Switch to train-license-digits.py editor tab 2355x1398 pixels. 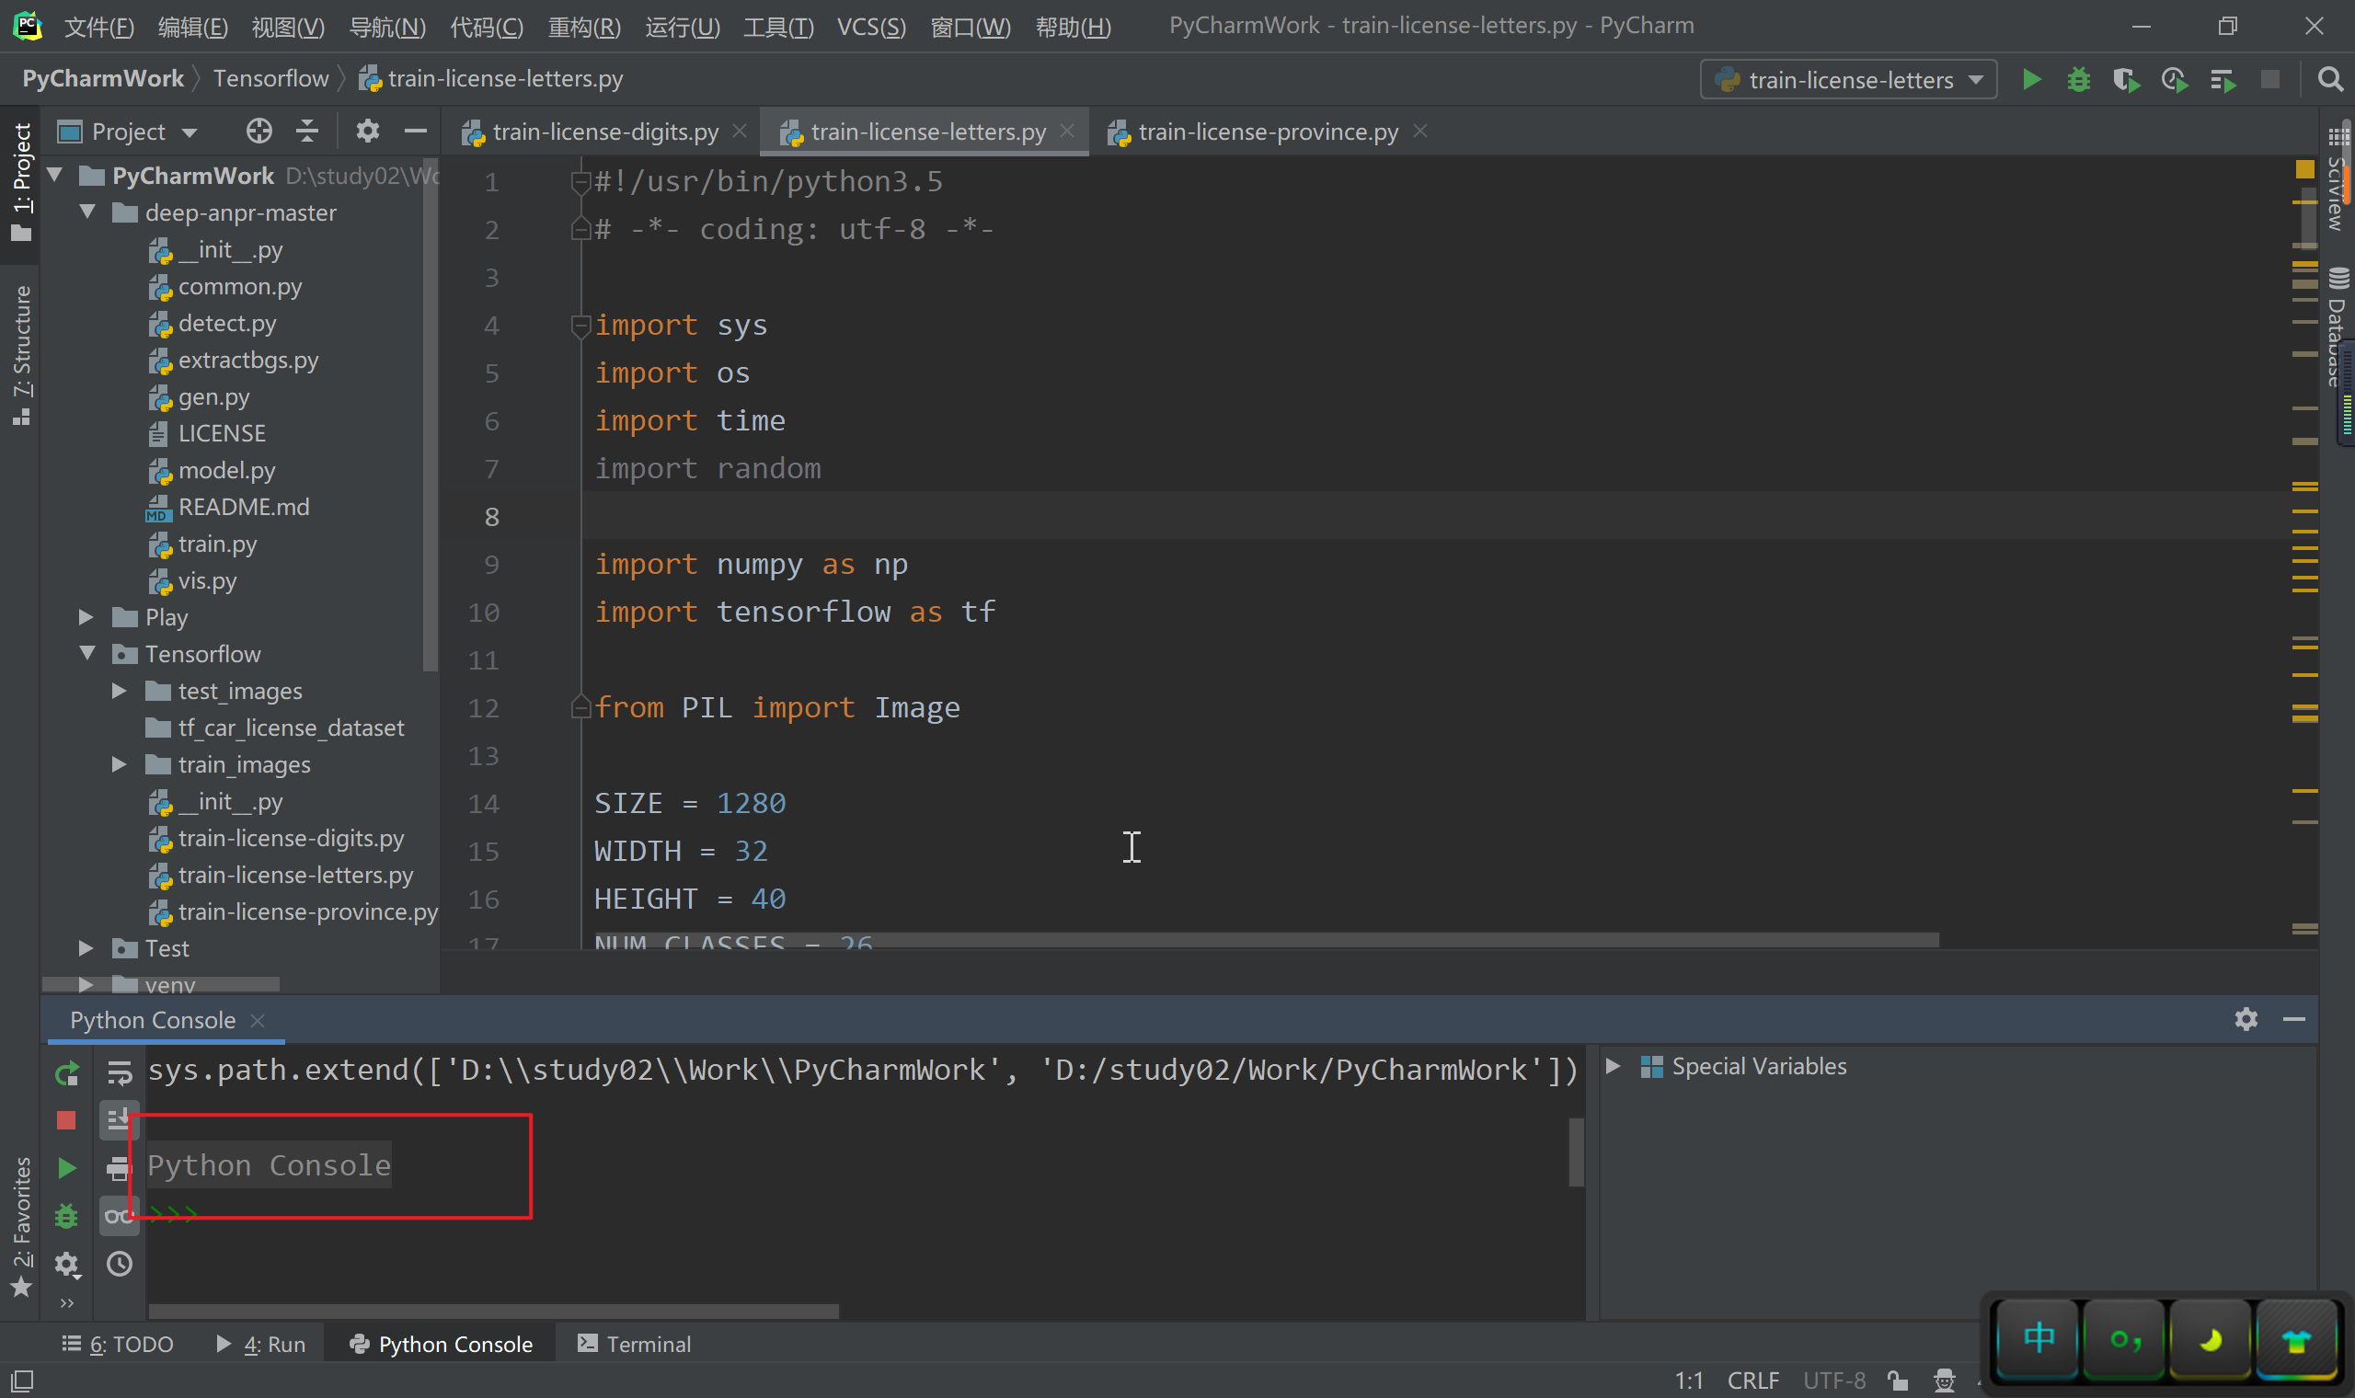tap(603, 132)
